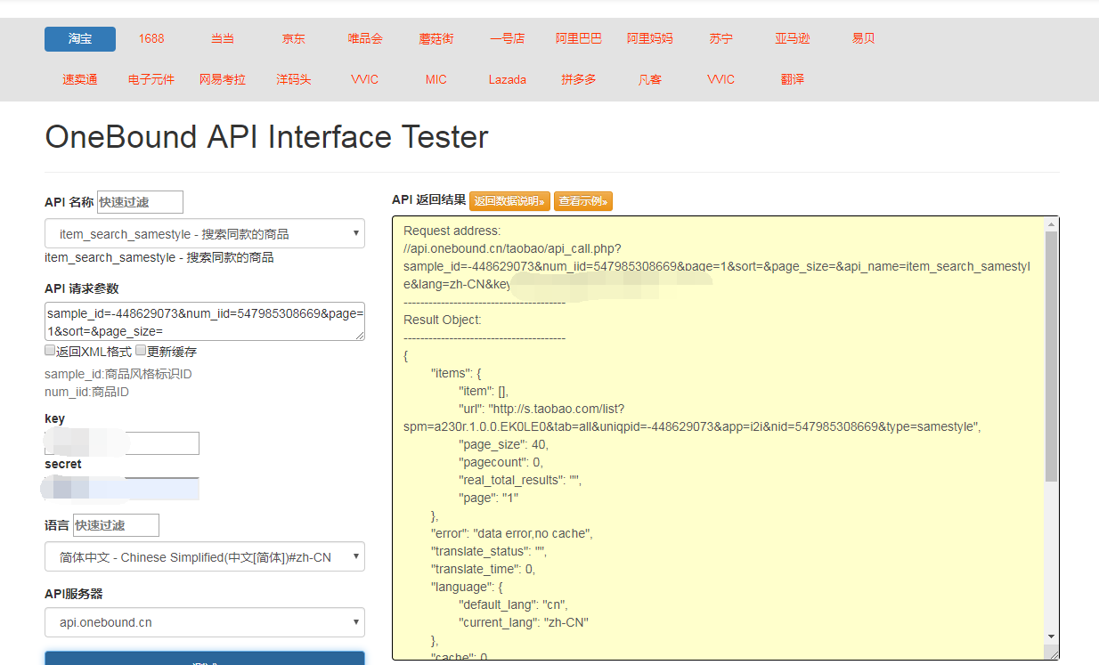
Task: Click the '"translate_status"' line
Action: 489,551
